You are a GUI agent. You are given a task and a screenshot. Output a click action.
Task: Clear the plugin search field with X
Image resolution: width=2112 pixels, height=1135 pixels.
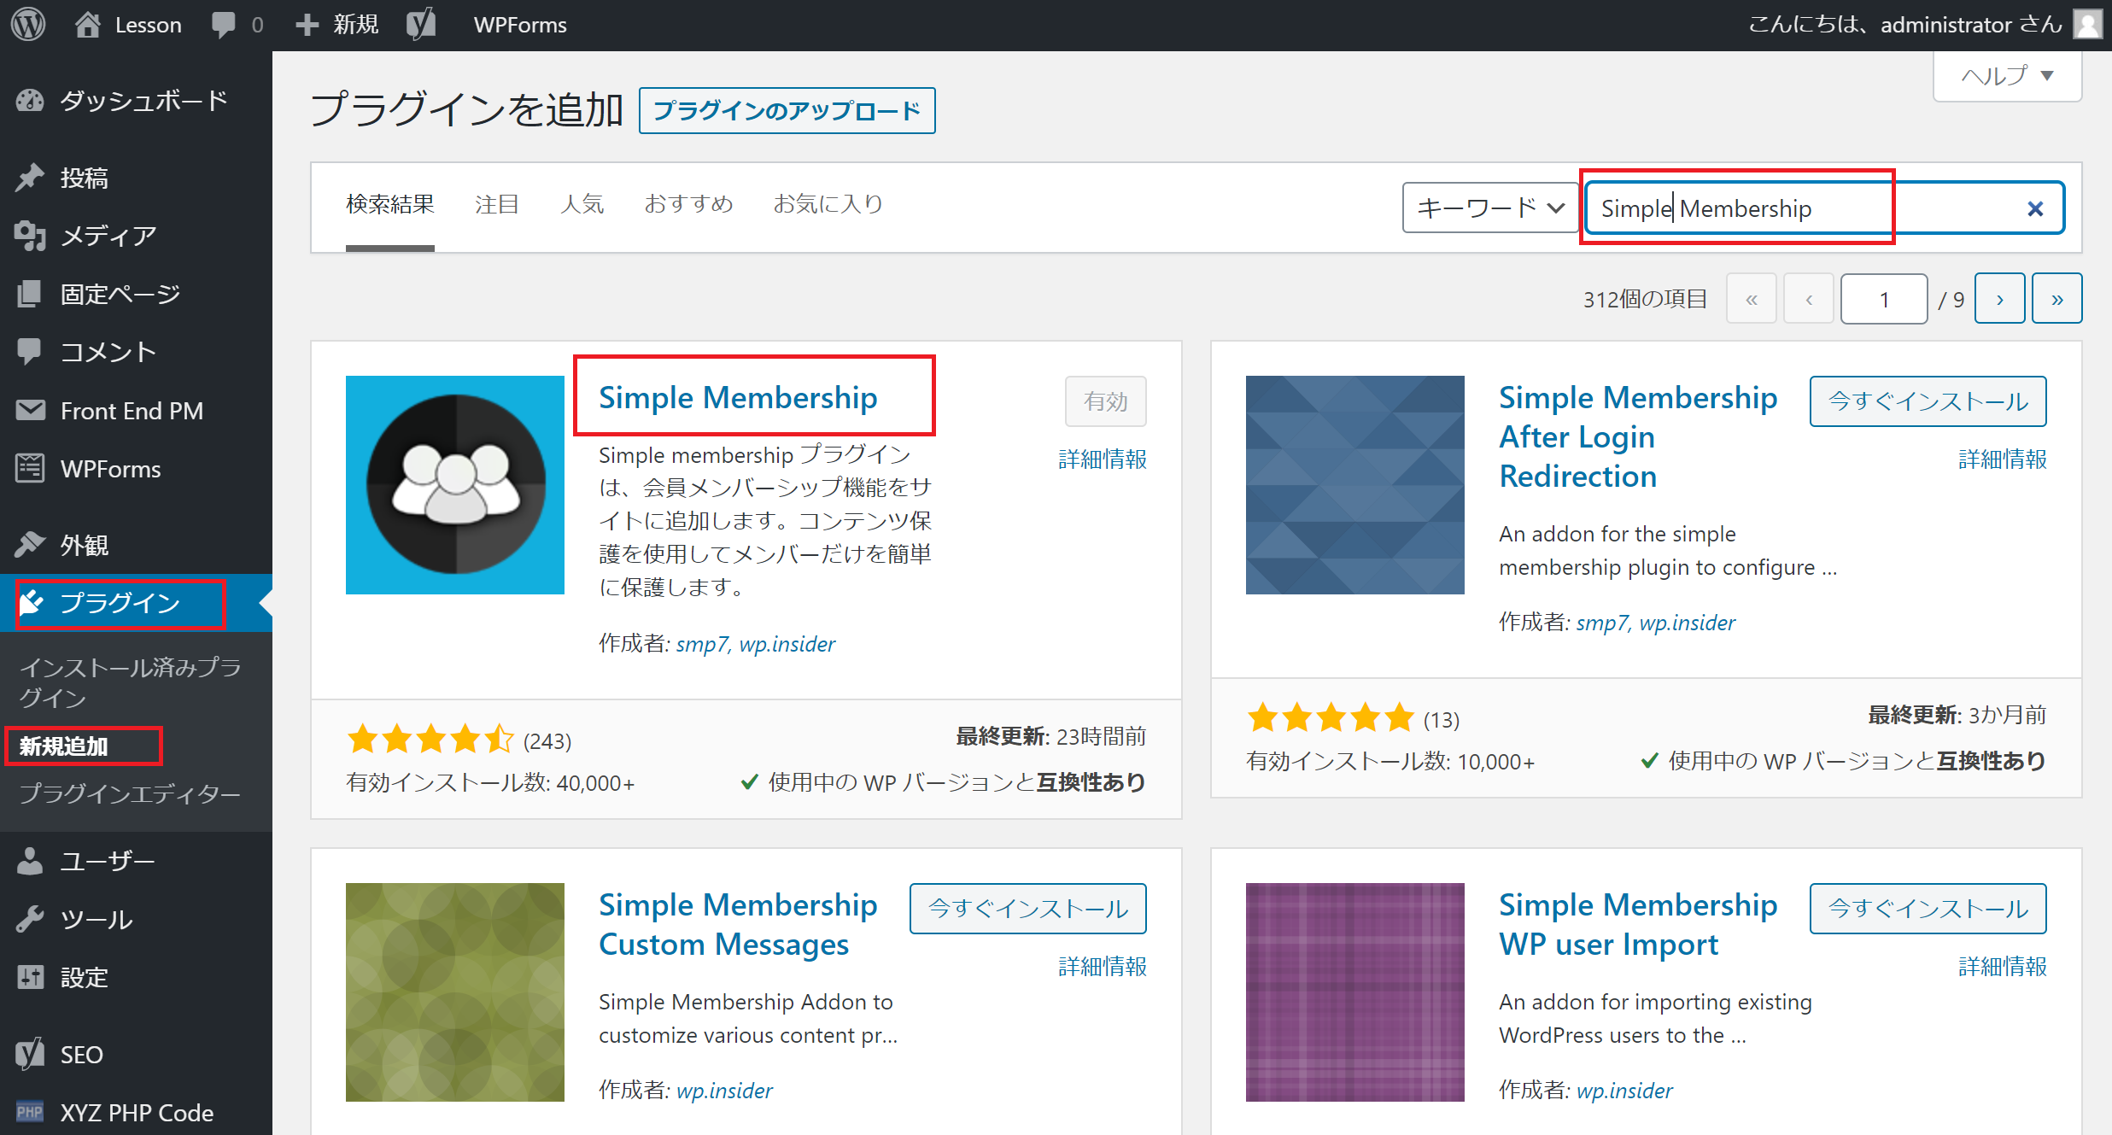pos(2035,208)
